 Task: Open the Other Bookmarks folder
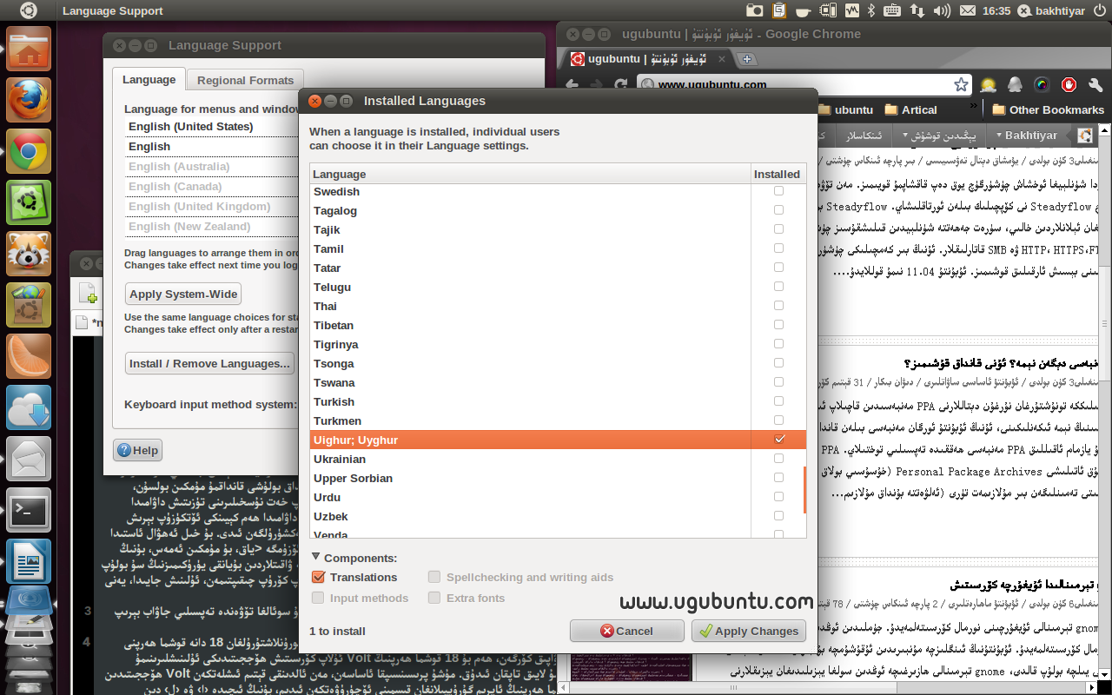pos(1048,109)
